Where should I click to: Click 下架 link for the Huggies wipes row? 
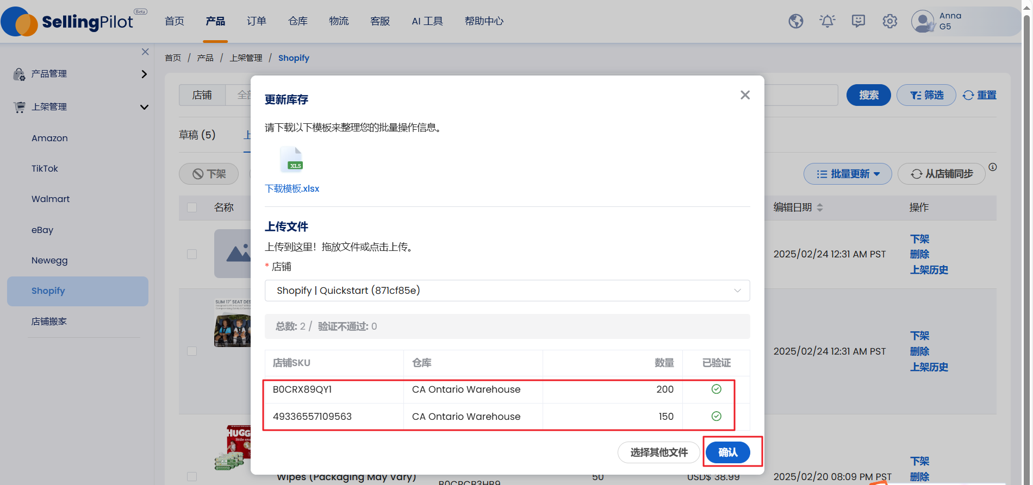919,461
